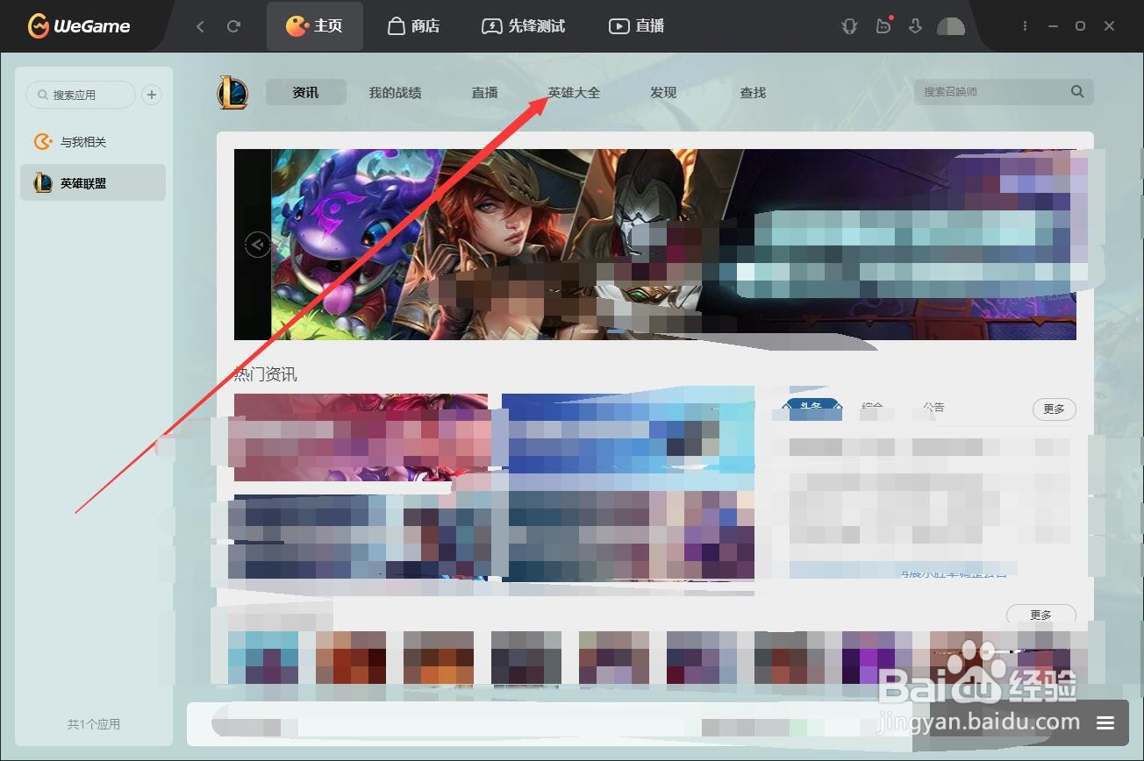Open the bottom-right hamburger menu
Viewport: 1144px width, 761px height.
1105,723
